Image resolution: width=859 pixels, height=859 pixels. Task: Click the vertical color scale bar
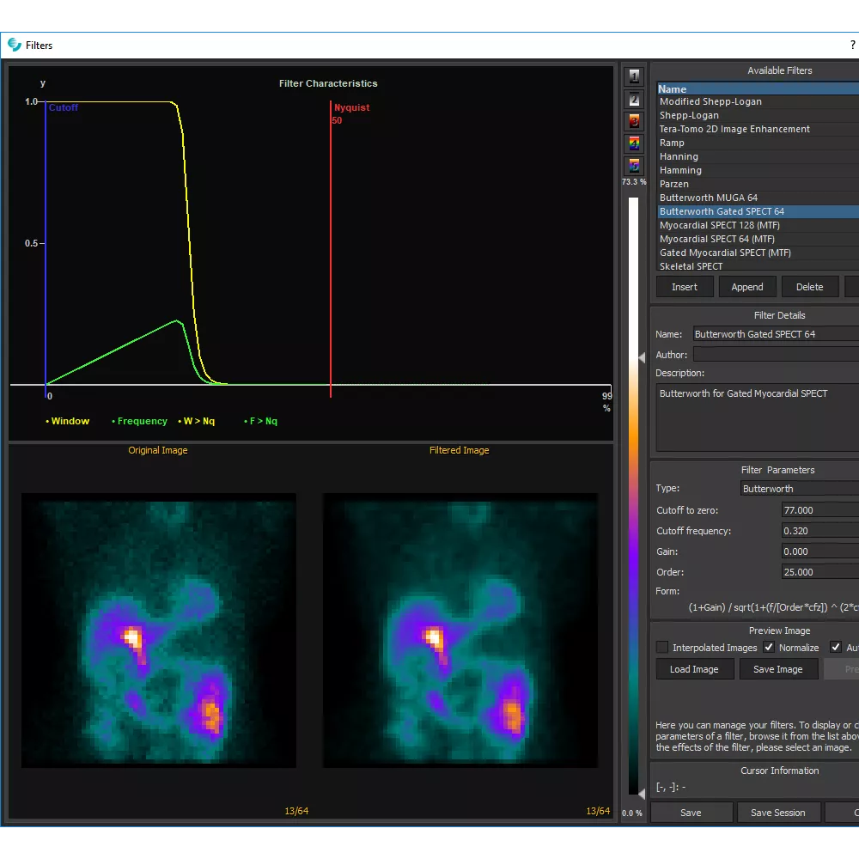633,496
